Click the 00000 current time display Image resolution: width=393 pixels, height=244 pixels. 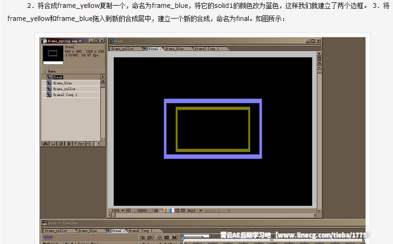click(x=142, y=211)
